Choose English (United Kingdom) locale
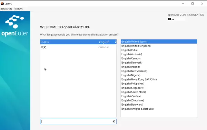The width and height of the screenshot is (207, 130). 159,46
